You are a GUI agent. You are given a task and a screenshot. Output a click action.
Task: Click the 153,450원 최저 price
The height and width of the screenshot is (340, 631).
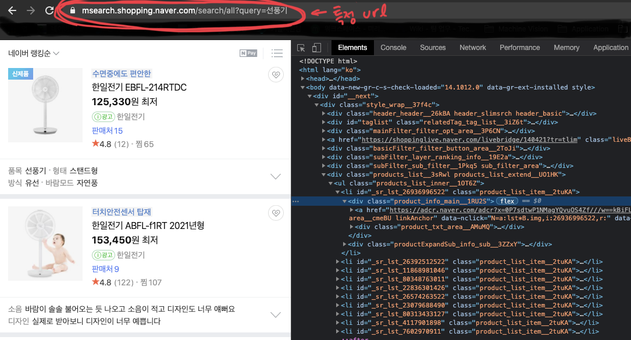coord(125,240)
